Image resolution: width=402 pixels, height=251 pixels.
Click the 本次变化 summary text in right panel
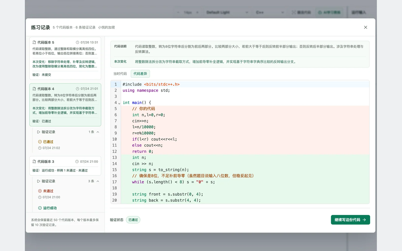216,61
